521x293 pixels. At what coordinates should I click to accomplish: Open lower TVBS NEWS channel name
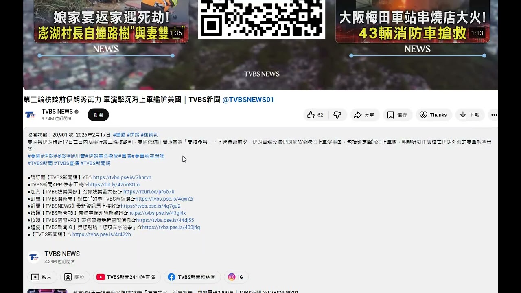(62, 254)
